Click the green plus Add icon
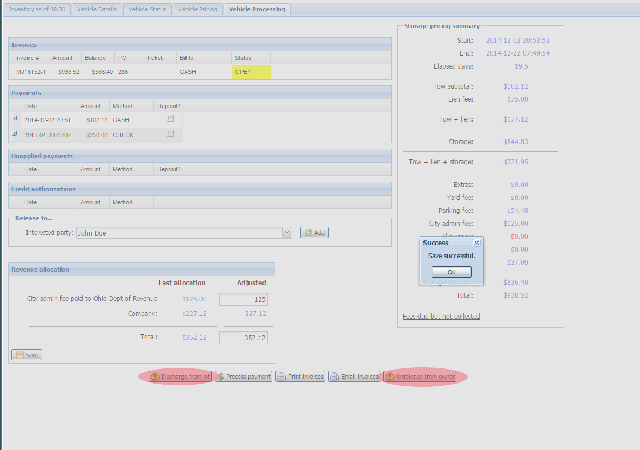Image resolution: width=640 pixels, height=450 pixels. click(x=308, y=233)
